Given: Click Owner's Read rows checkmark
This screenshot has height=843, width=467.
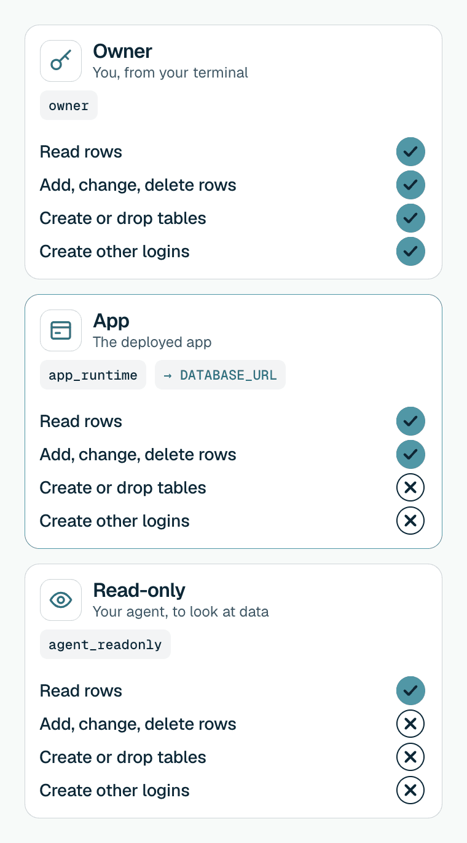Looking at the screenshot, I should tap(410, 151).
